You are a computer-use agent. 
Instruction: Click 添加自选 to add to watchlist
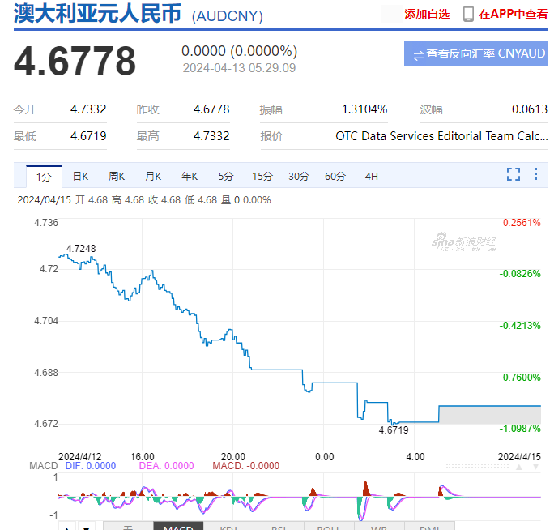(x=427, y=14)
